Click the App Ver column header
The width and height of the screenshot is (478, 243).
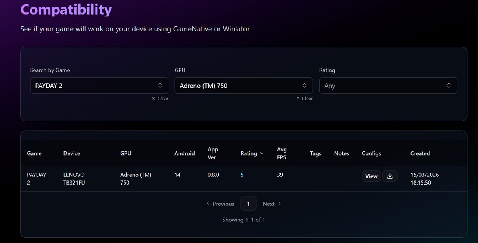pyautogui.click(x=213, y=153)
